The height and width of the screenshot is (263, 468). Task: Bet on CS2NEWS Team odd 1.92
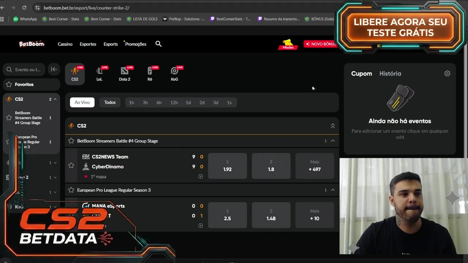227,166
